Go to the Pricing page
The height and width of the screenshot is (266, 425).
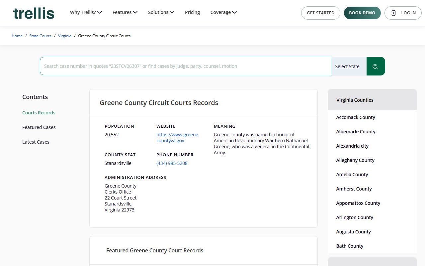pyautogui.click(x=192, y=12)
